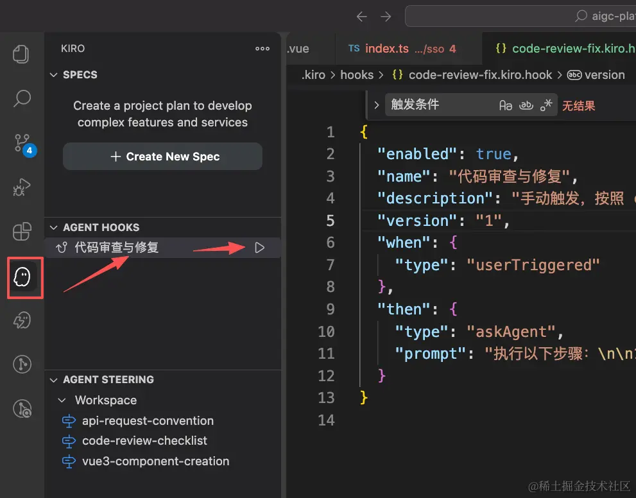The image size is (636, 498).
Task: Expand the replace toggle in find widget
Action: [x=375, y=105]
